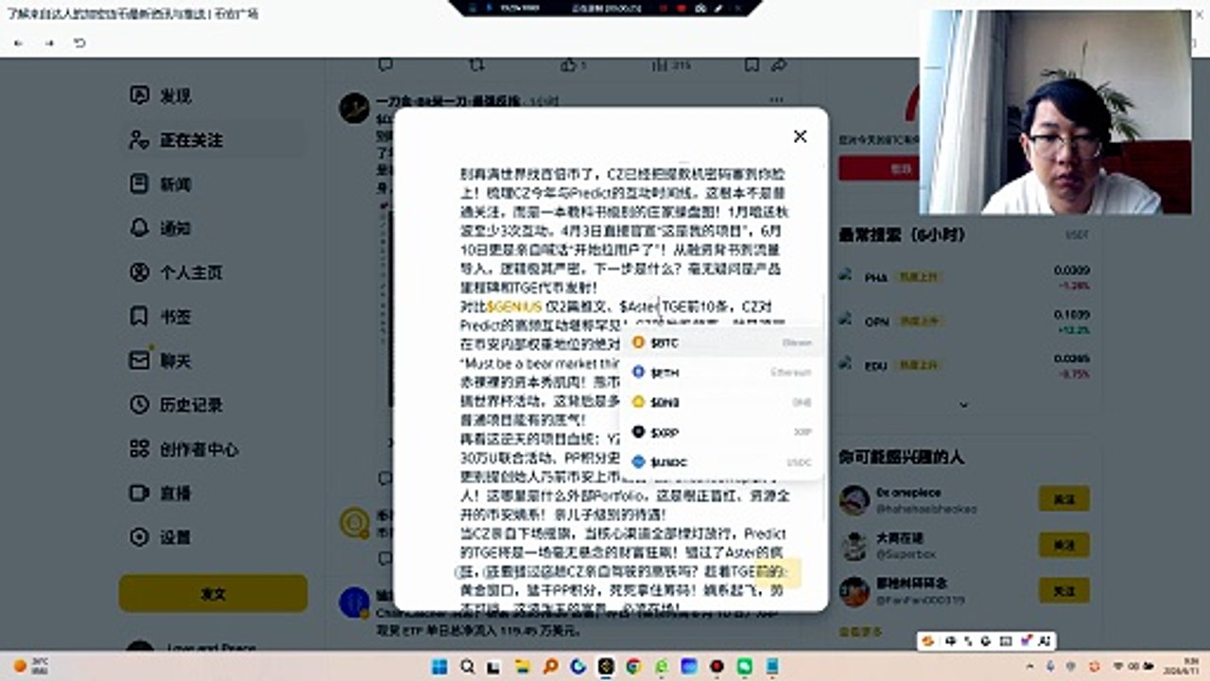Follow 0x onepiece with the 关注 button
1210x681 pixels.
(1063, 498)
